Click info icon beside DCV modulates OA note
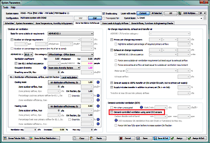 click(115, 120)
